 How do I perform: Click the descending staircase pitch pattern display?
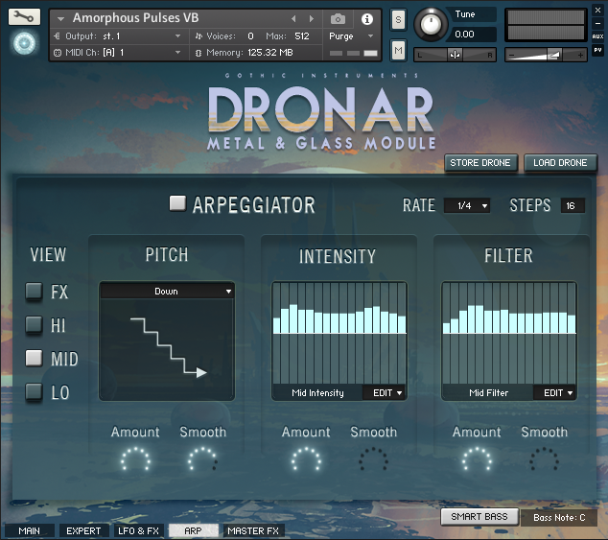(x=167, y=349)
